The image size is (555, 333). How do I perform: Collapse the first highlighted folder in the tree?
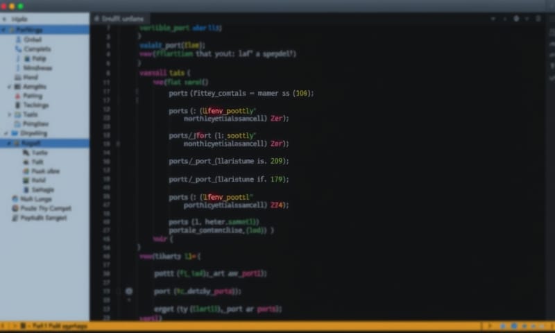[4, 30]
